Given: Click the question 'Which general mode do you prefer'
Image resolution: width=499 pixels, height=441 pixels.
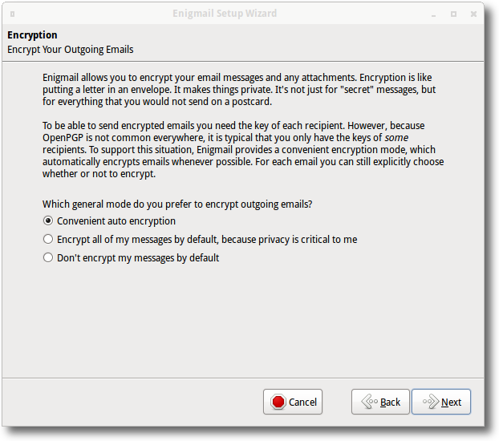Looking at the screenshot, I should [177, 204].
